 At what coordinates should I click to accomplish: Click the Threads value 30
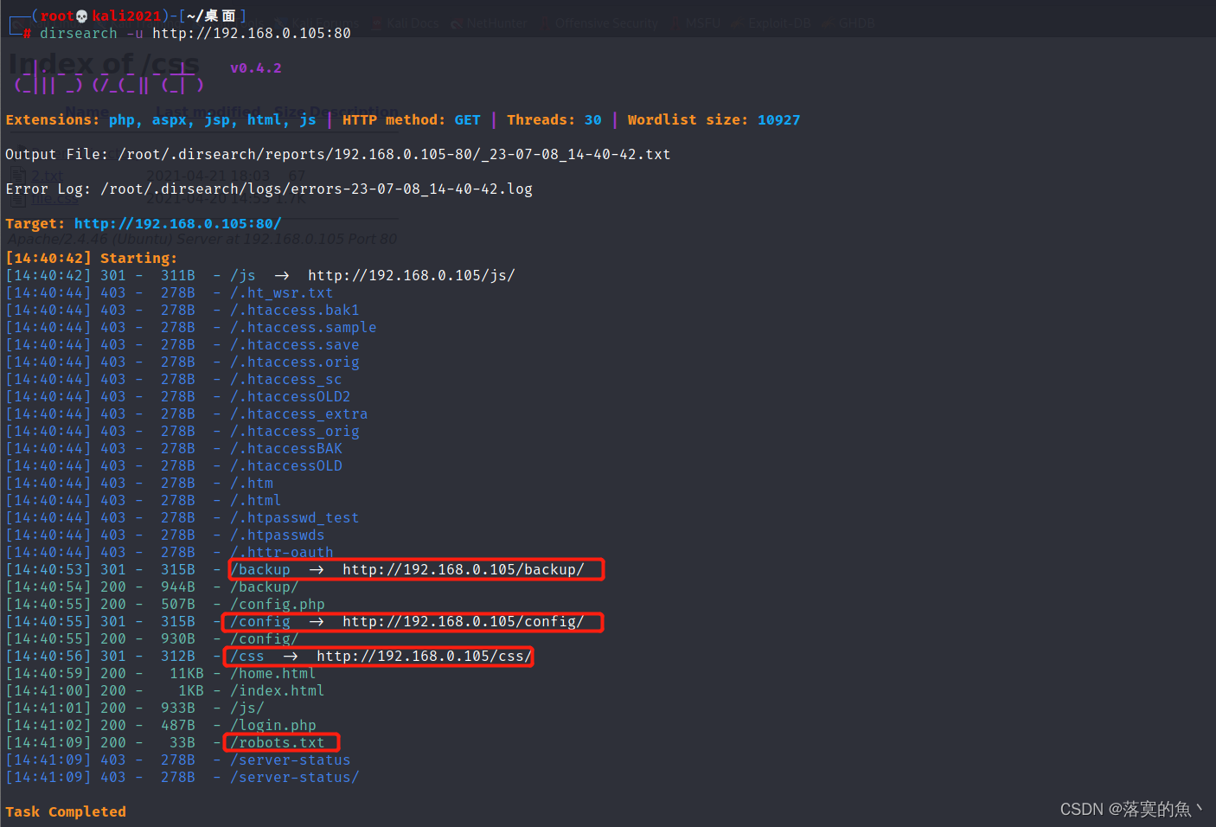point(593,119)
